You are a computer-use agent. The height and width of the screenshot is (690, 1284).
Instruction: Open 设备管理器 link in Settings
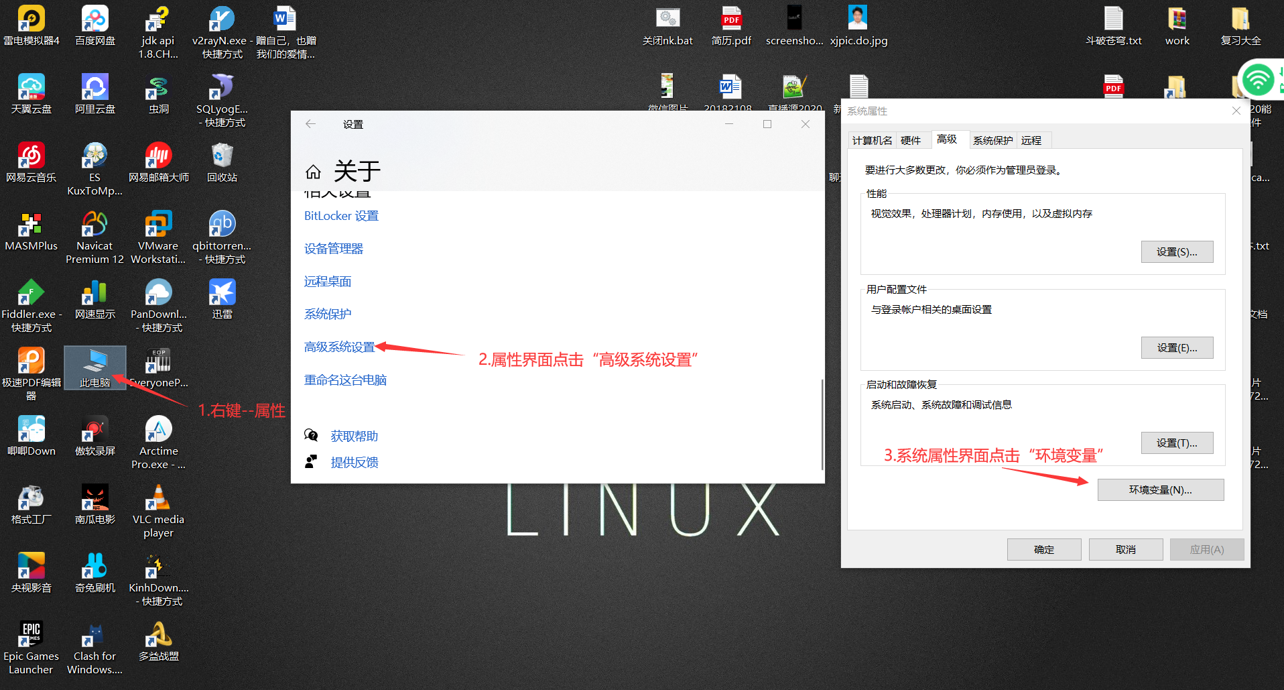[334, 249]
